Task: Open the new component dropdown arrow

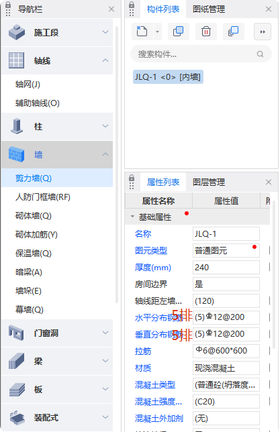Action: tap(157, 32)
